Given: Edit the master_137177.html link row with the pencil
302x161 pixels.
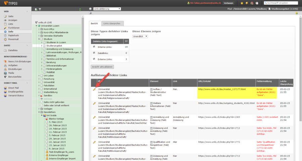Looking at the screenshot, I should pyautogui.click(x=94, y=89).
